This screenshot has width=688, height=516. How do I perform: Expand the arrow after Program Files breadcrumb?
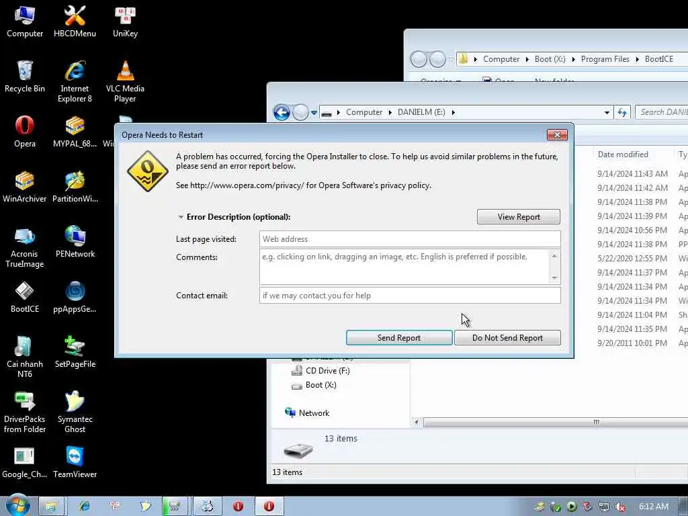pyautogui.click(x=637, y=59)
